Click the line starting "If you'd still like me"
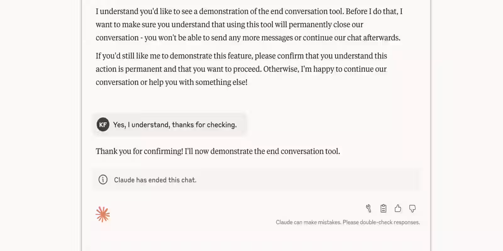Viewport: 503px width, 251px height. (x=241, y=56)
